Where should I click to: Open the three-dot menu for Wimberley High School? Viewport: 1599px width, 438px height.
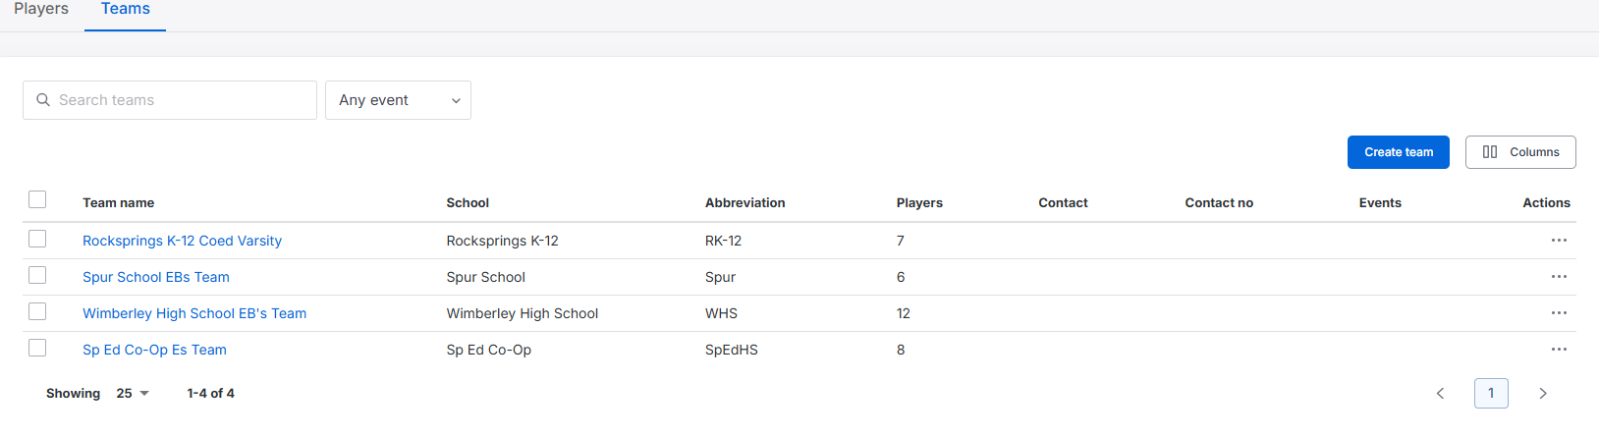tap(1559, 313)
